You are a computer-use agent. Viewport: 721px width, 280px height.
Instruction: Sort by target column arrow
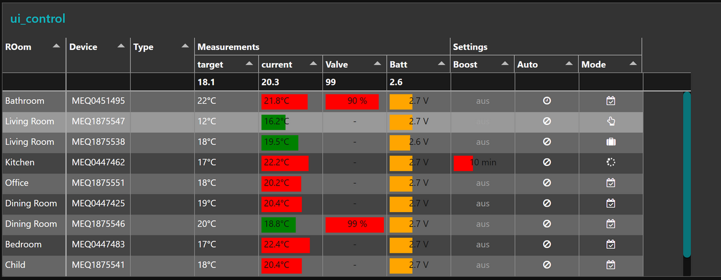(x=249, y=64)
